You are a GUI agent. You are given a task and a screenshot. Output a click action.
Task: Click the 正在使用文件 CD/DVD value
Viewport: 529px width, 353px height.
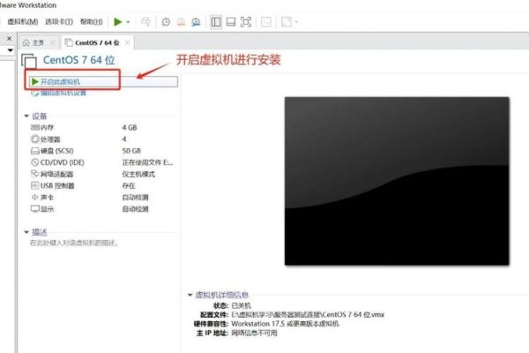[x=147, y=162]
